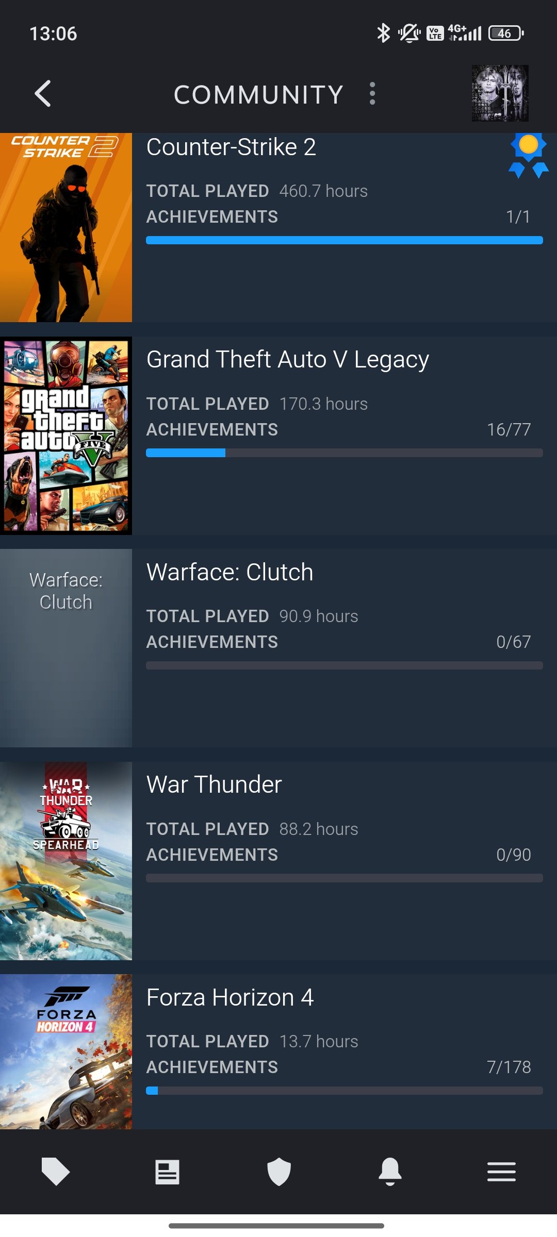Select the Forza Horizon 4 title

click(230, 997)
